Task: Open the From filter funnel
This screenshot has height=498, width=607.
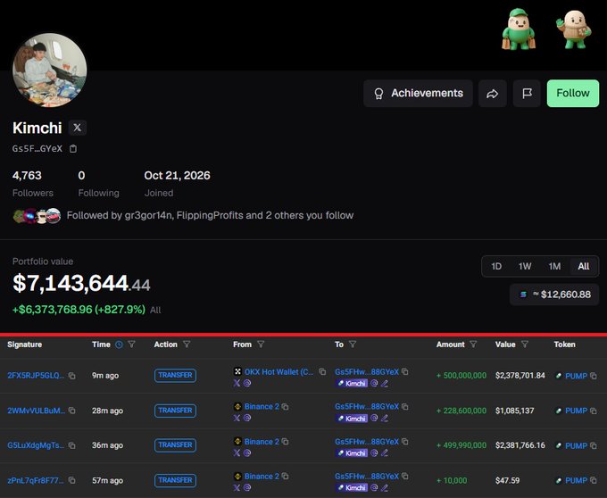Action: pyautogui.click(x=261, y=344)
